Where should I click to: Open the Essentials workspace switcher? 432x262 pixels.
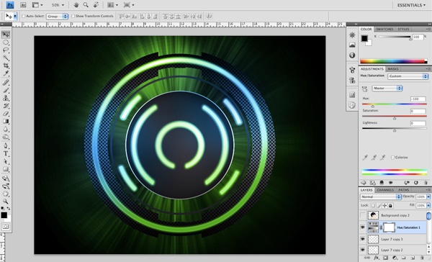(x=411, y=5)
